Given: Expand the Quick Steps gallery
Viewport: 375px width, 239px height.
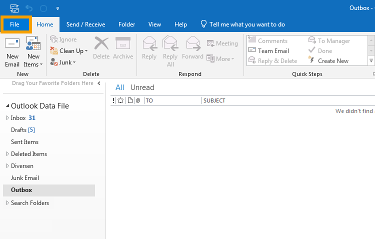Looking at the screenshot, I should pos(371,61).
